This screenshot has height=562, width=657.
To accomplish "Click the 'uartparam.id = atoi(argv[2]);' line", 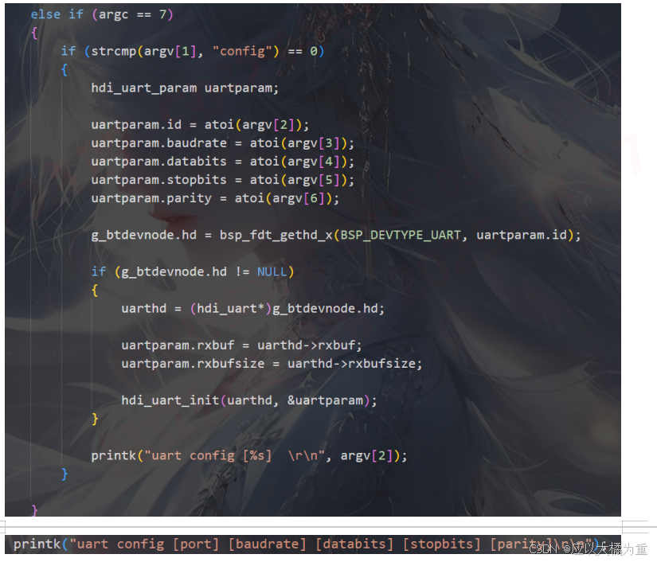I will (x=200, y=125).
